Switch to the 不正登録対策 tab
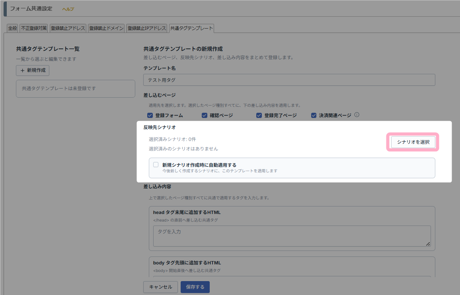The width and height of the screenshot is (460, 295). pyautogui.click(x=34, y=28)
